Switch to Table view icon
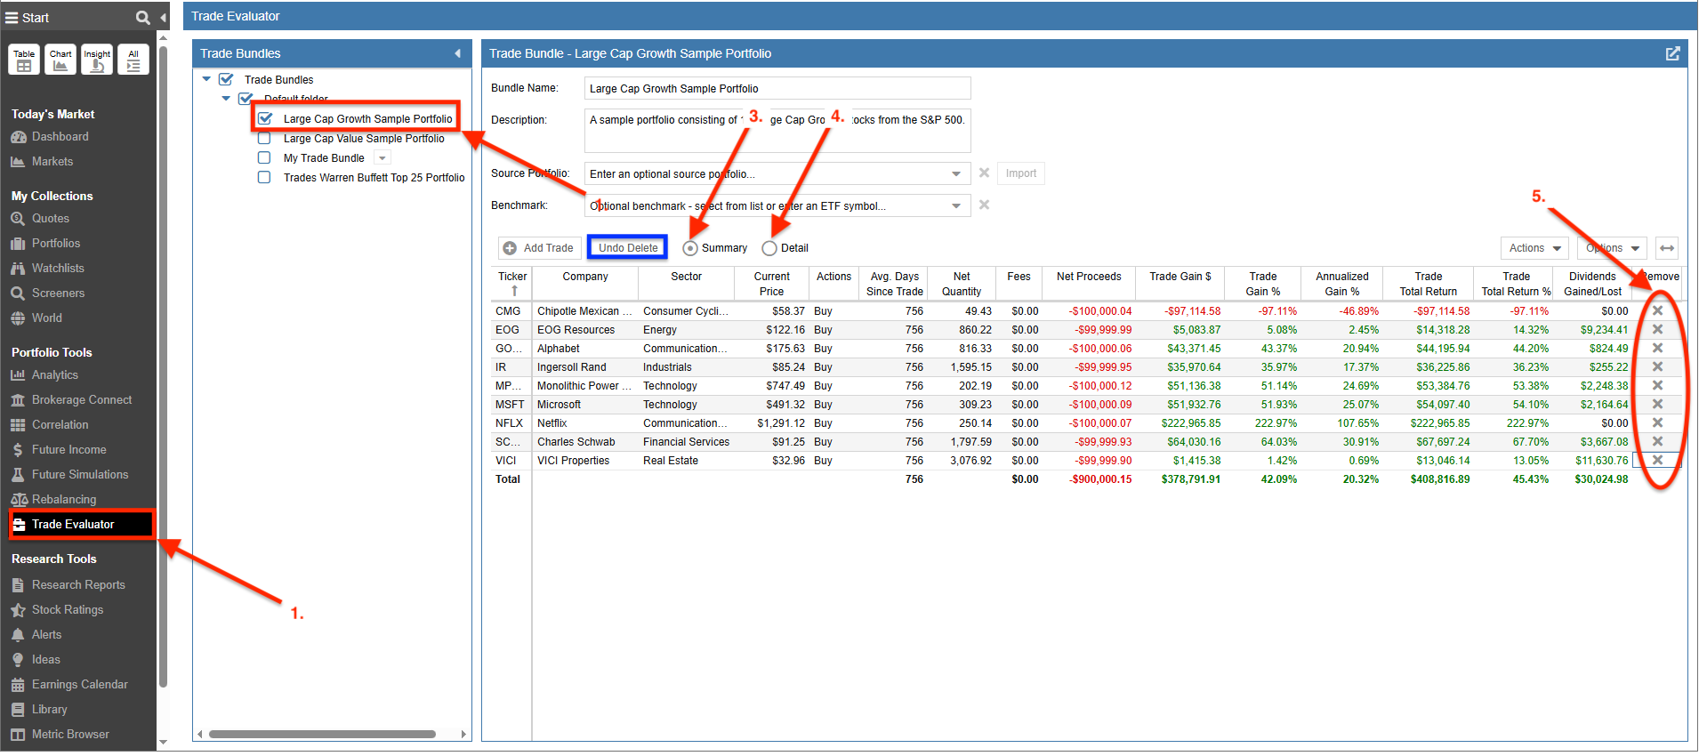The height and width of the screenshot is (756, 1699). pyautogui.click(x=24, y=60)
